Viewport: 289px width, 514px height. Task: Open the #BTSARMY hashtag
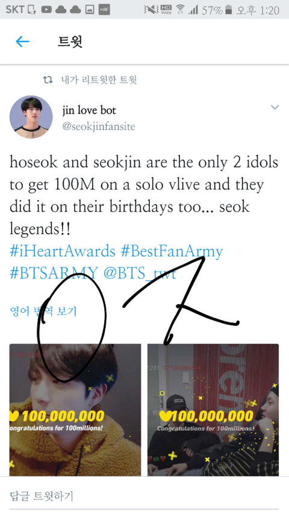(54, 273)
